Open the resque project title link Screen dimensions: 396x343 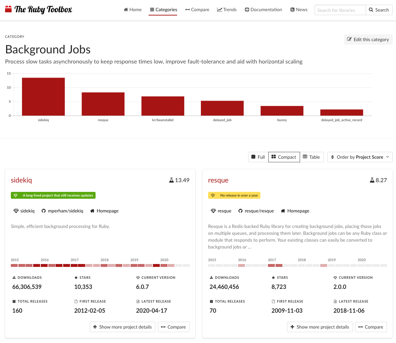(218, 180)
